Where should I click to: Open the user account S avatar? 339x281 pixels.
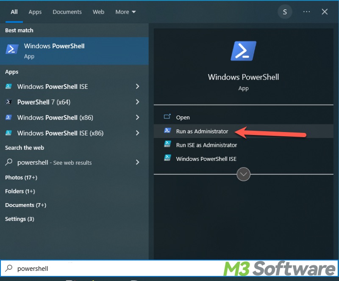point(285,12)
